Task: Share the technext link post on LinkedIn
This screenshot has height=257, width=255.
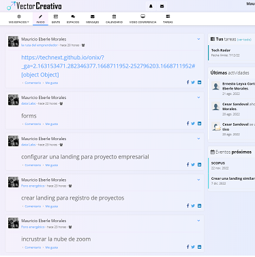Action: [199, 83]
